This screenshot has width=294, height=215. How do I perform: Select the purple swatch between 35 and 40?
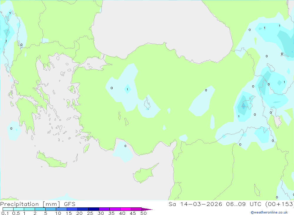115,209
